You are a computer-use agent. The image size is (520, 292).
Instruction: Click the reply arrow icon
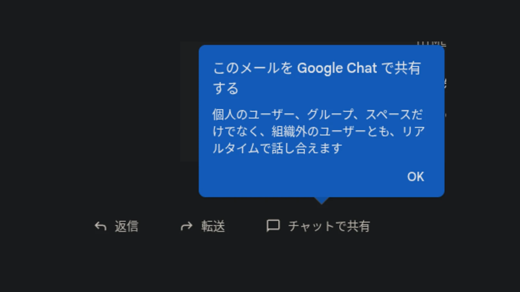100,226
